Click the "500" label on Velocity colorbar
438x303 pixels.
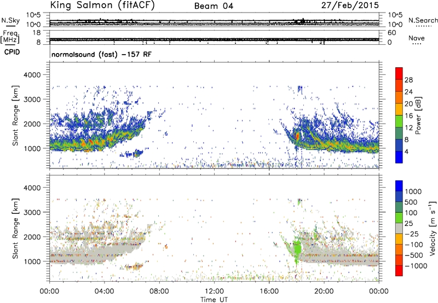(x=412, y=202)
